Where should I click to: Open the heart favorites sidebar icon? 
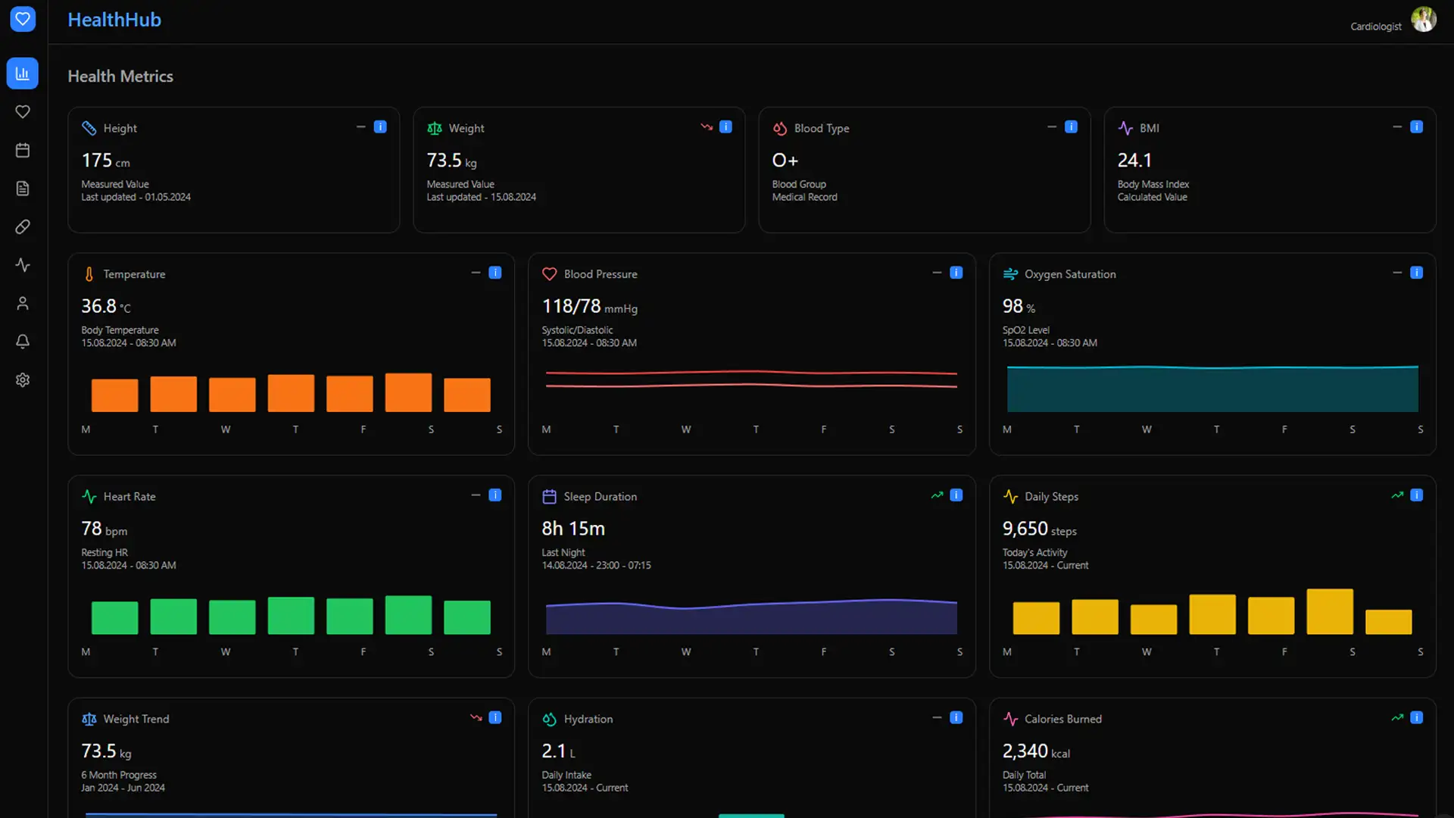pos(23,112)
